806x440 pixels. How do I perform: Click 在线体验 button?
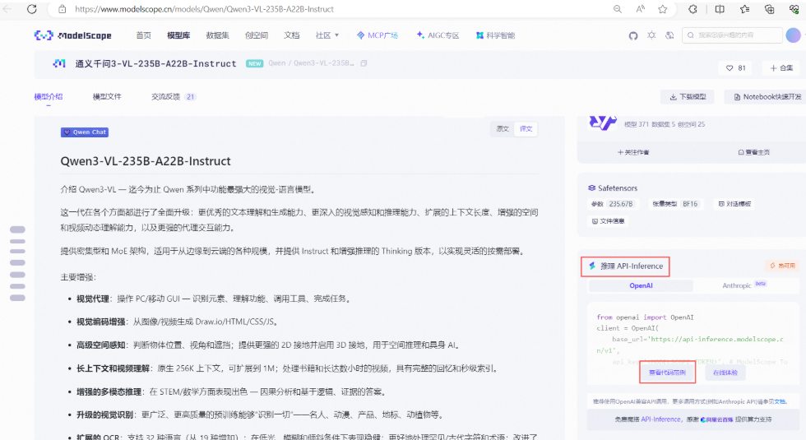725,372
